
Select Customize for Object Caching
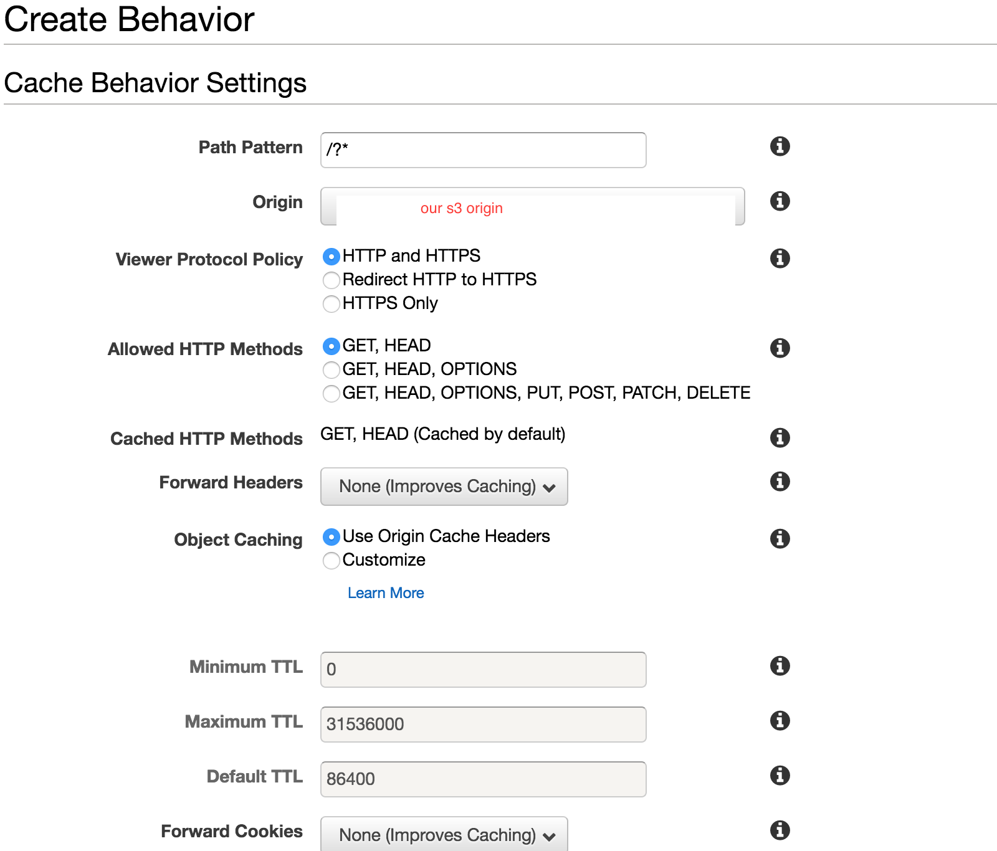[332, 561]
